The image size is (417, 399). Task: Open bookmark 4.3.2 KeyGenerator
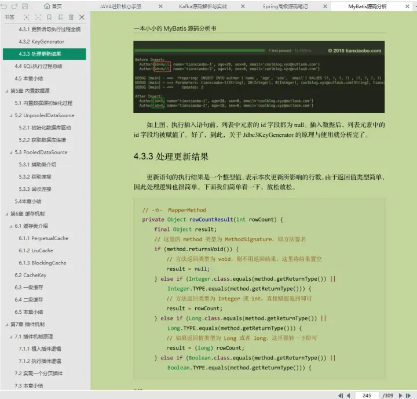41,42
